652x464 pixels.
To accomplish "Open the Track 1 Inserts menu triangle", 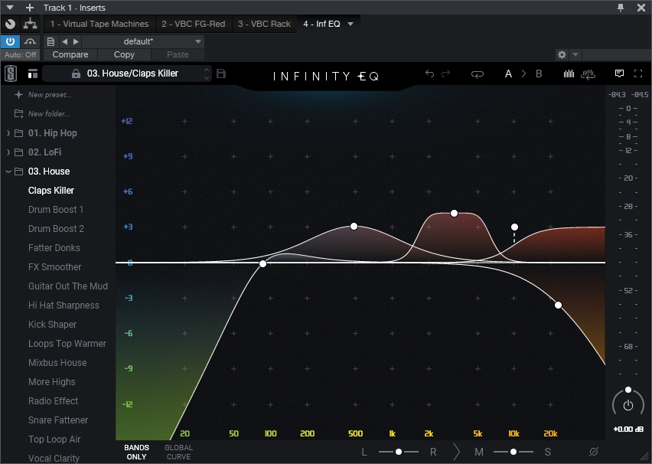I will tap(10, 8).
